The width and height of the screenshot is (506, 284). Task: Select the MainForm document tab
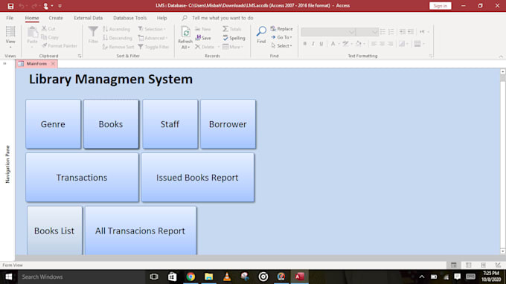36,64
